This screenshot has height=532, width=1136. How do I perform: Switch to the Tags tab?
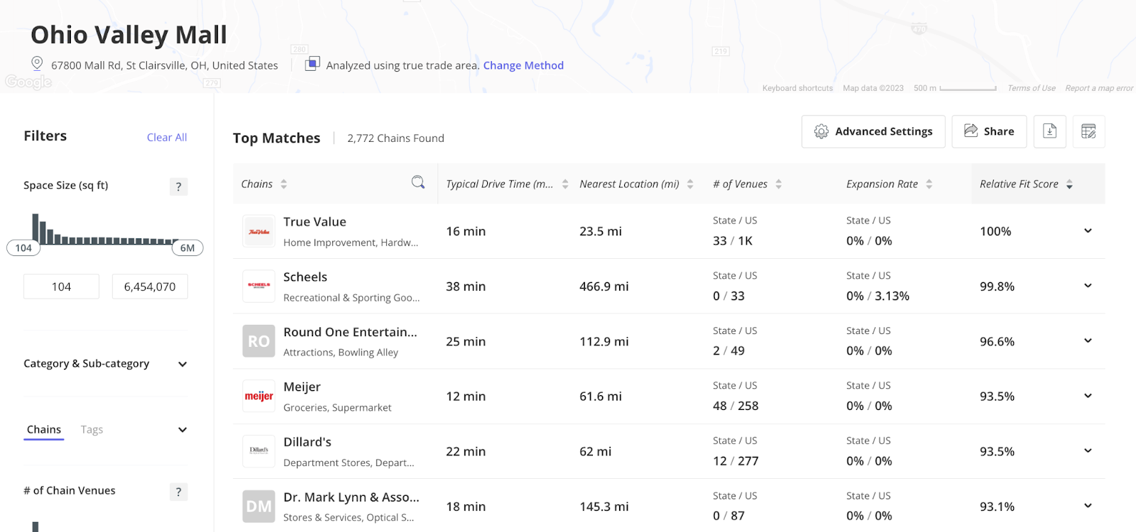coord(92,430)
